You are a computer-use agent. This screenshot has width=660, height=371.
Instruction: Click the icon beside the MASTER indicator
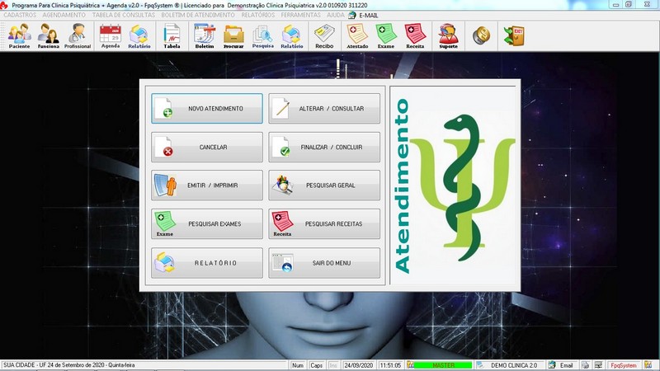(x=410, y=365)
